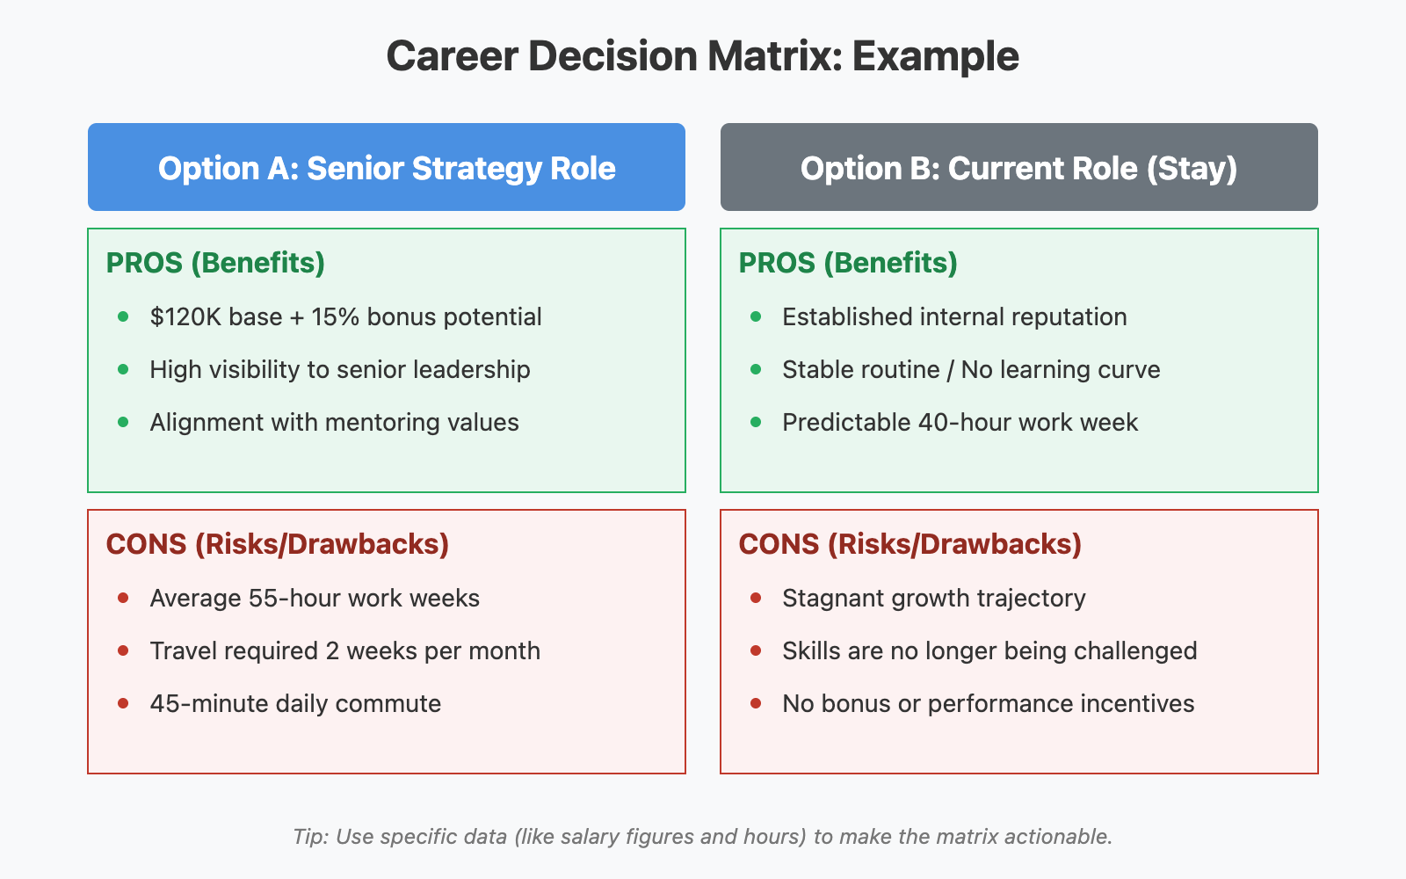This screenshot has width=1406, height=879.
Task: Click 'Stagnant growth trajectory' entry
Action: click(x=933, y=598)
